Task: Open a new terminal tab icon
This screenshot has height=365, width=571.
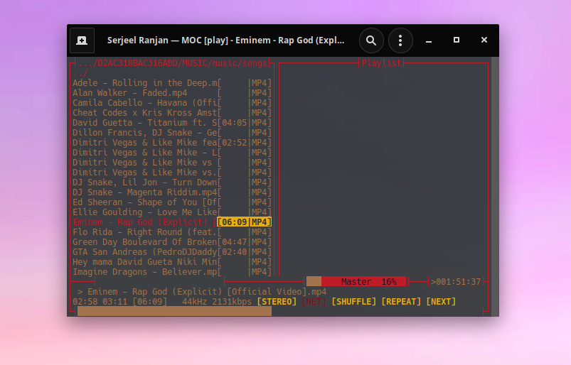Action: (x=82, y=40)
